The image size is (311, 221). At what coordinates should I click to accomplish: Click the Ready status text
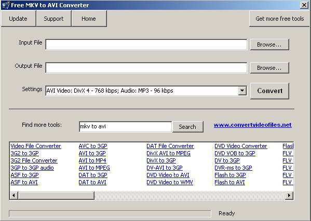click(227, 213)
